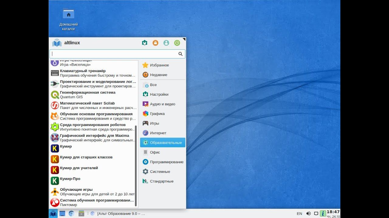Click the menu resize corner triangle
Viewport: 389px width, 218px height.
point(184,39)
